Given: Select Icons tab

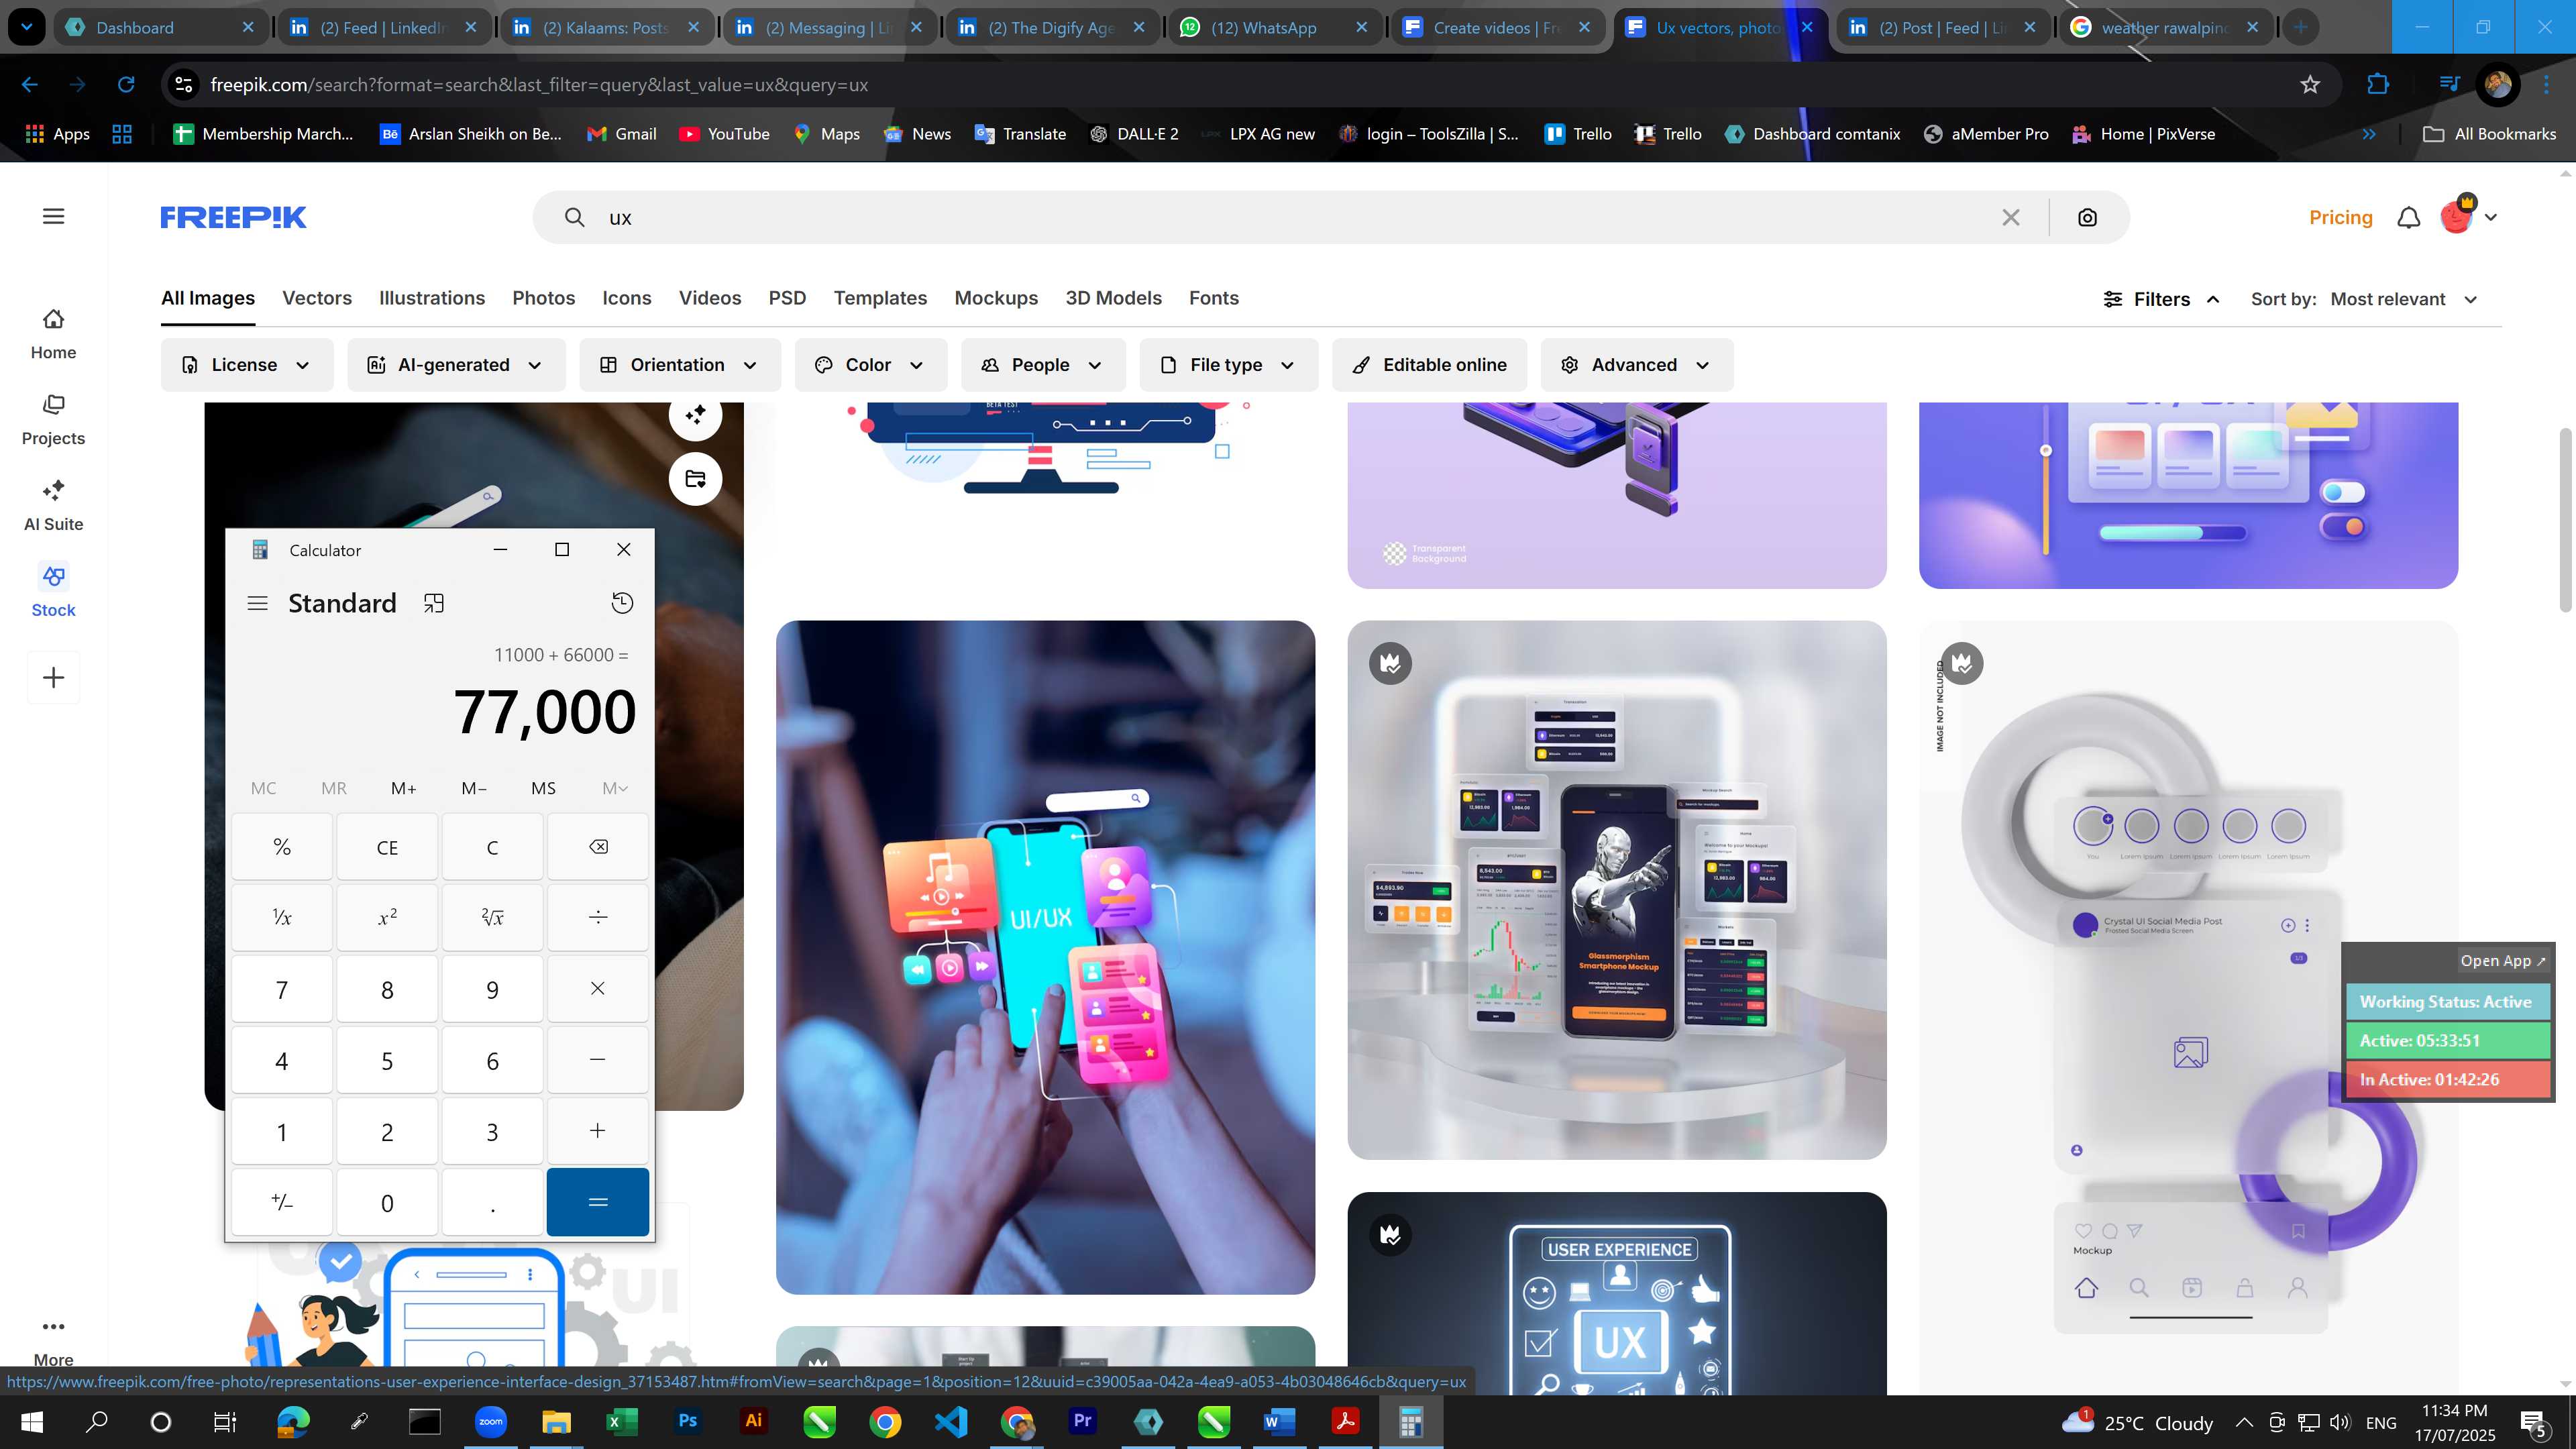Looking at the screenshot, I should [x=627, y=298].
